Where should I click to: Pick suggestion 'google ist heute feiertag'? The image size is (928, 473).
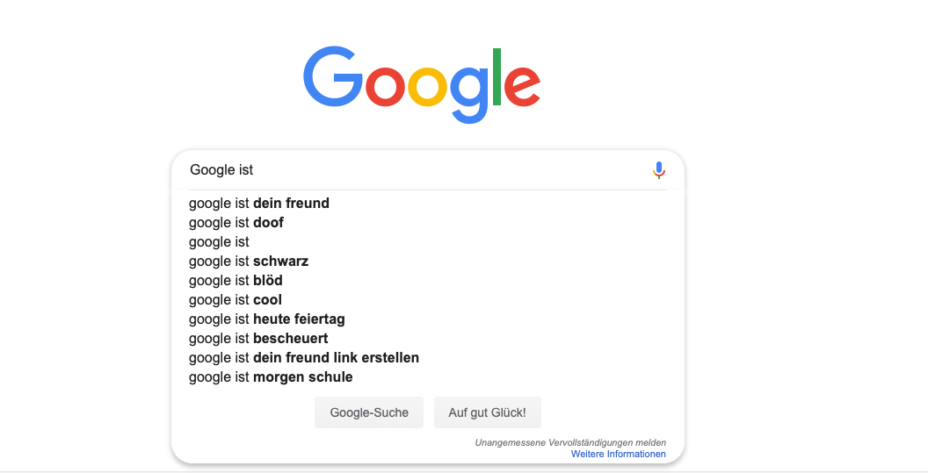coord(427,319)
